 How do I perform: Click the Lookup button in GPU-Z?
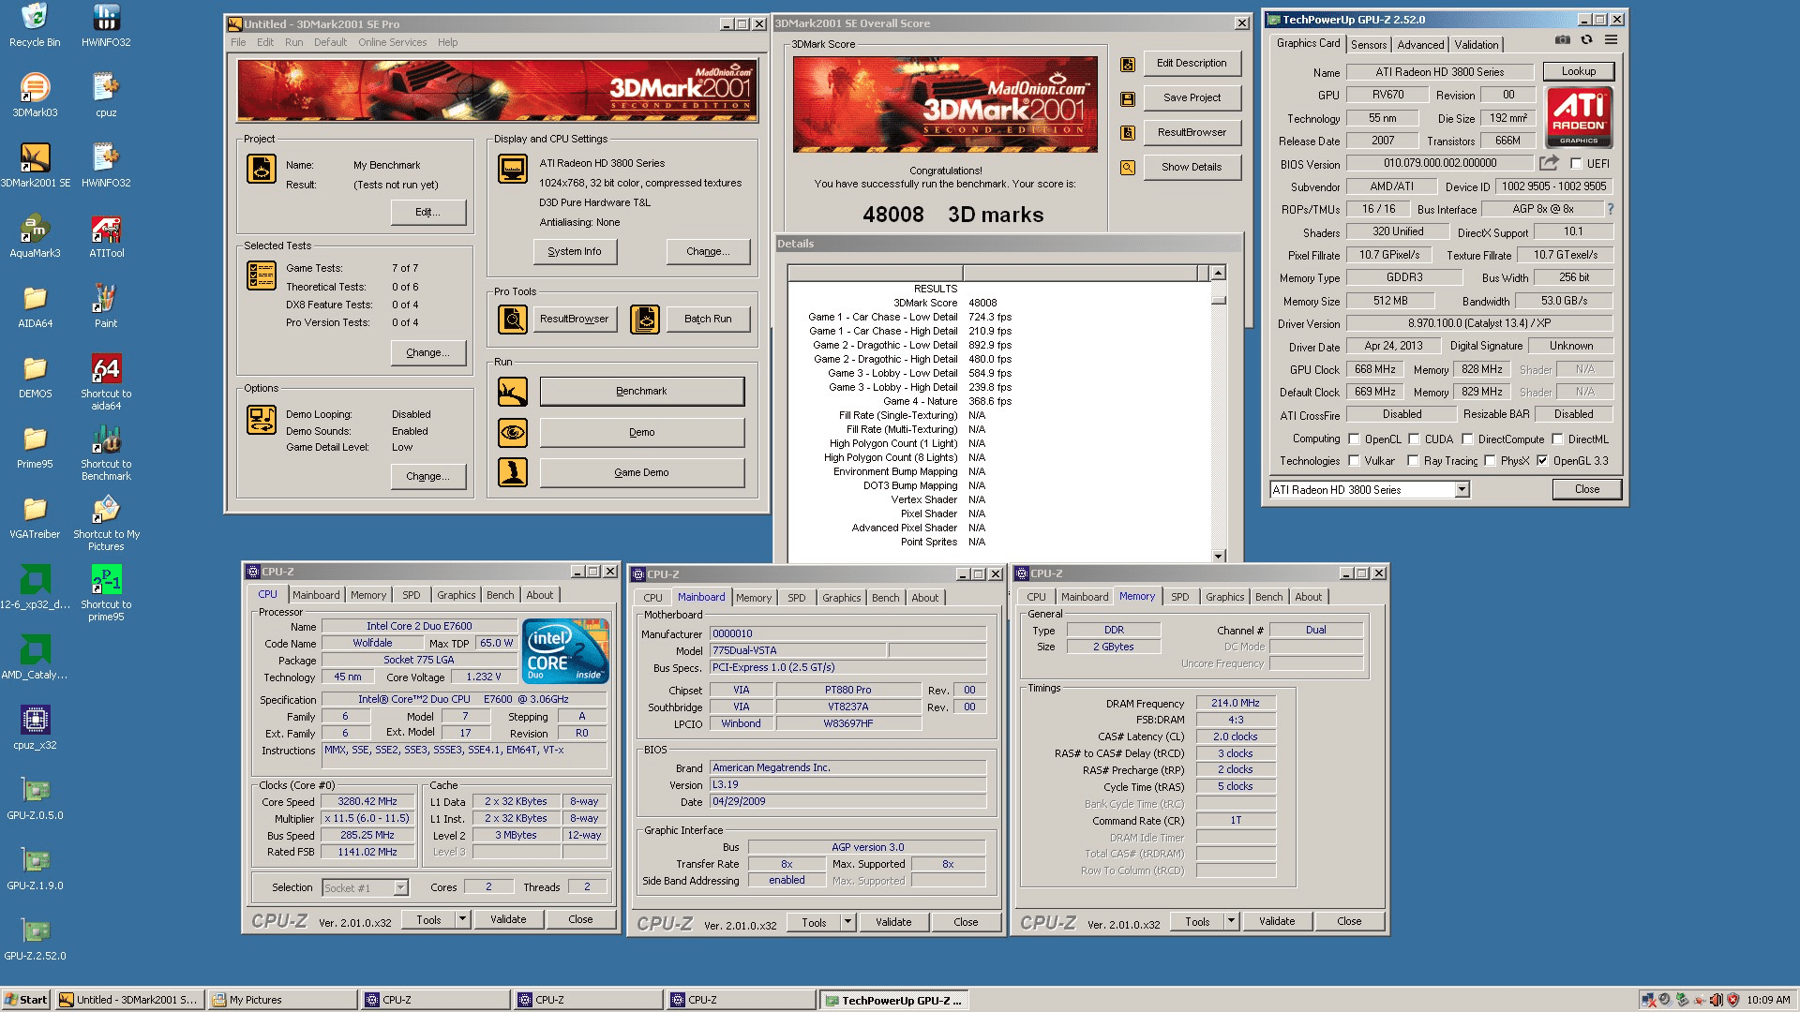pyautogui.click(x=1578, y=71)
